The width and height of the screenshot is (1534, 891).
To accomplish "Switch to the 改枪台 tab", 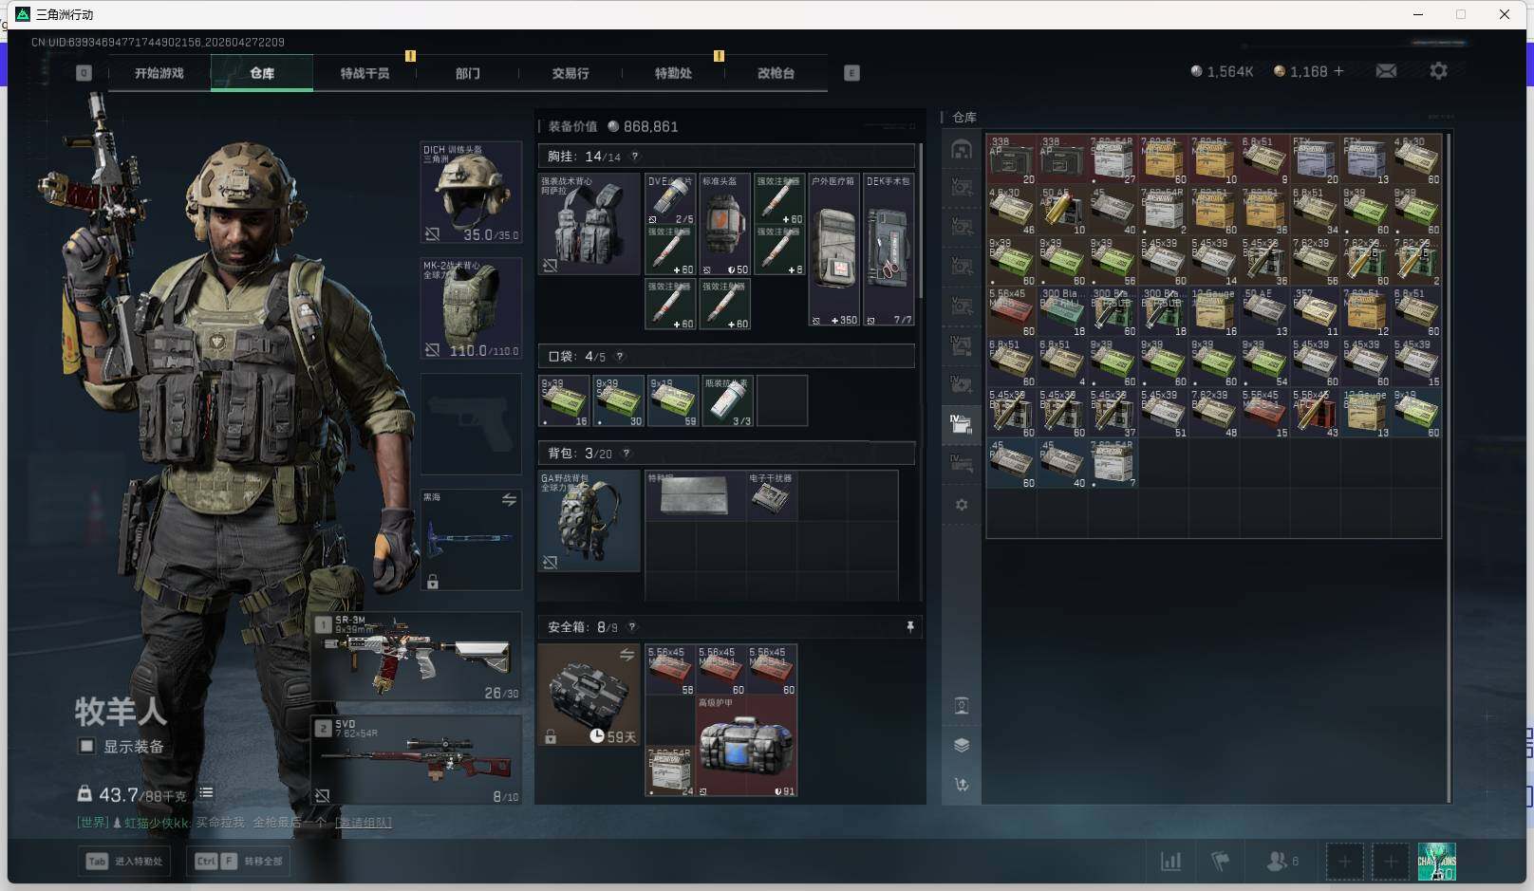I will point(776,73).
